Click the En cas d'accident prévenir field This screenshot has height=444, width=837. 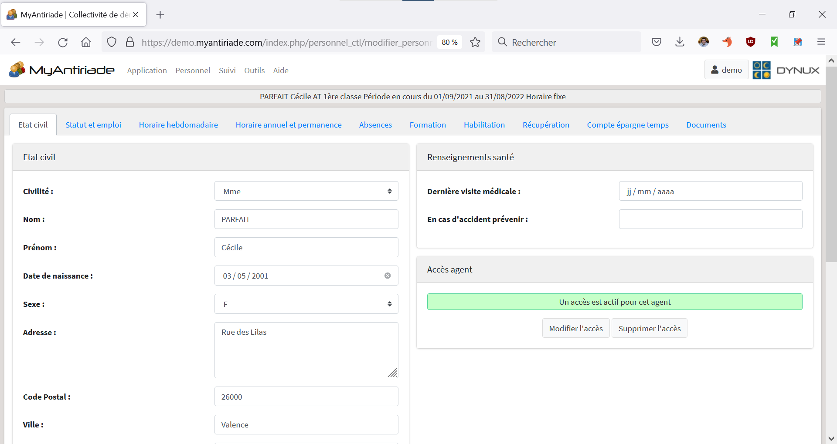coord(711,219)
